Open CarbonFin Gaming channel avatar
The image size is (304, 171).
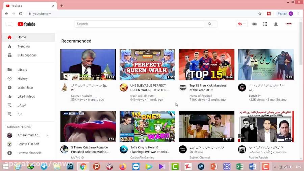124,149
